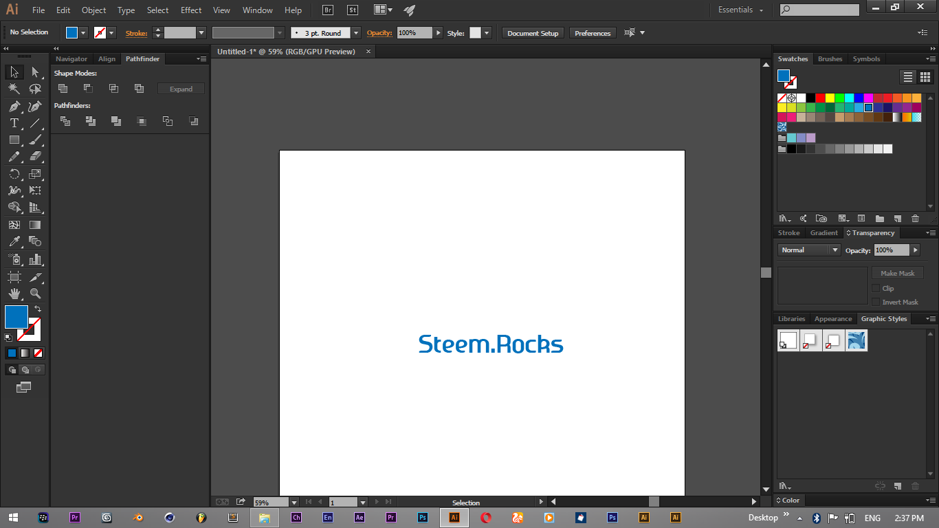Select the Paintbrush tool
This screenshot has height=528, width=939.
point(36,140)
